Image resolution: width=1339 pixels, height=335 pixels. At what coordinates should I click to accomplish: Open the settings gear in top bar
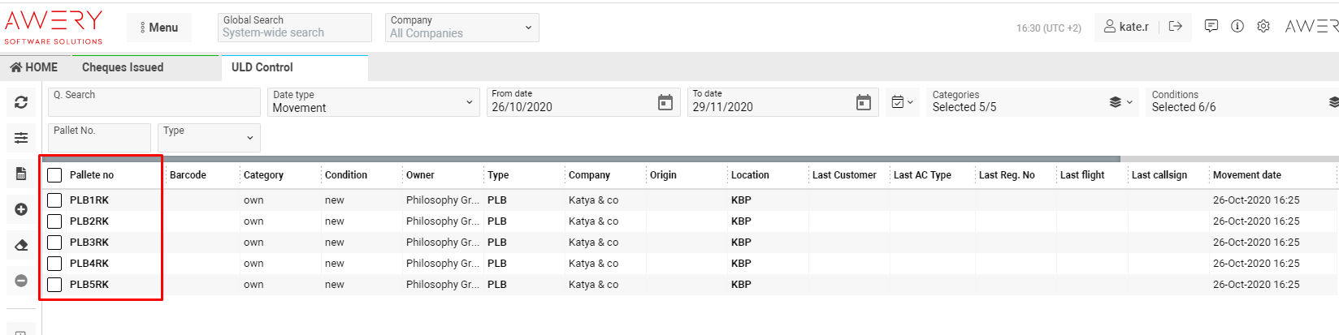point(1263,26)
